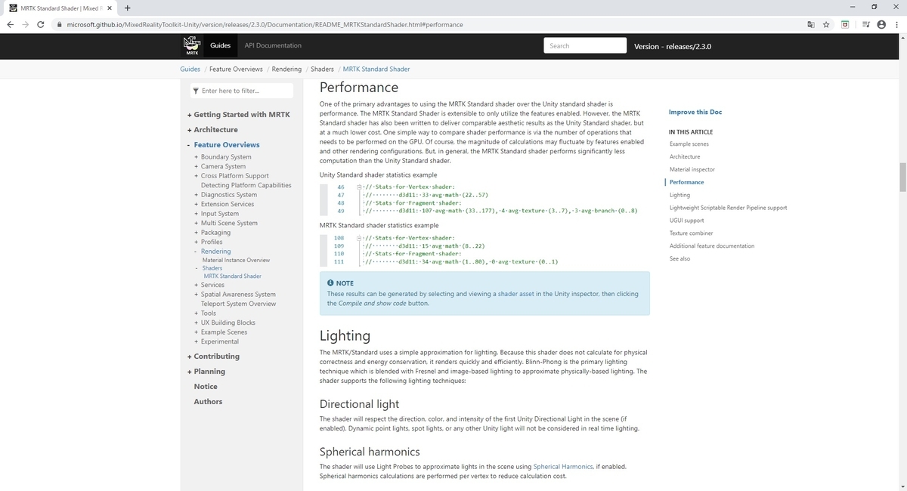Image resolution: width=907 pixels, height=491 pixels.
Task: Open Feature Overviews breadcrumb link
Action: tap(236, 69)
